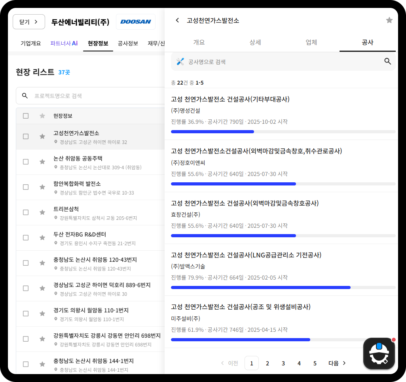Check the 월암동 110-1번지 row checkbox
Screen dimensions: 406x382
tap(26, 314)
